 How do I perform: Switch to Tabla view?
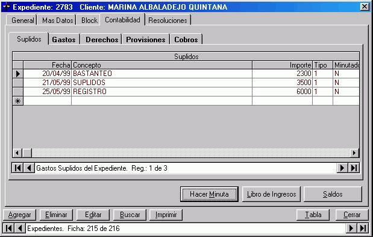(x=313, y=215)
